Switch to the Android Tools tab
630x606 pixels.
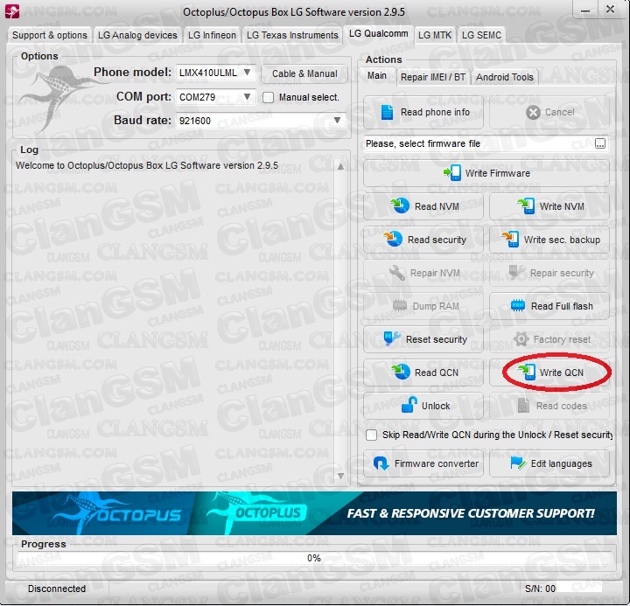pyautogui.click(x=505, y=77)
